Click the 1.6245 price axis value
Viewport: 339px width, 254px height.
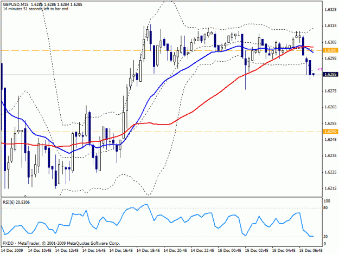331,140
